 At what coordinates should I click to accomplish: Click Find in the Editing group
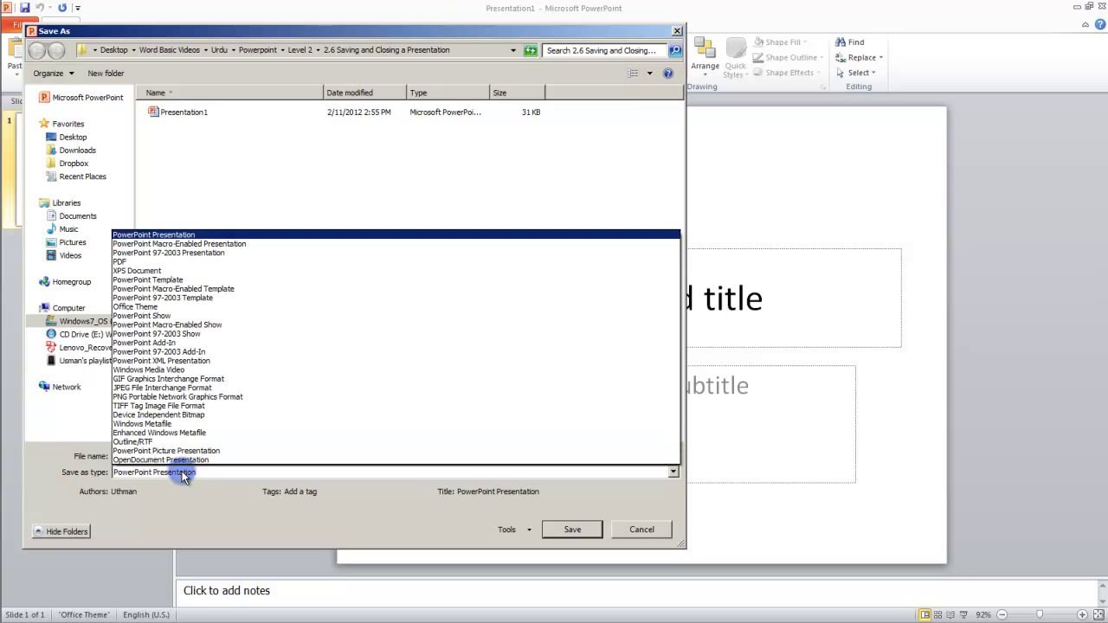849,42
